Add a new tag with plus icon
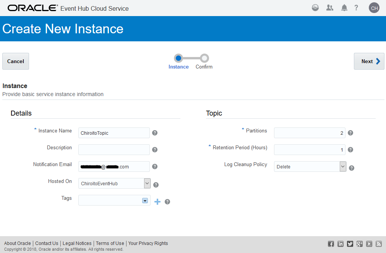Screen dimensions: 386x253 [157, 202]
